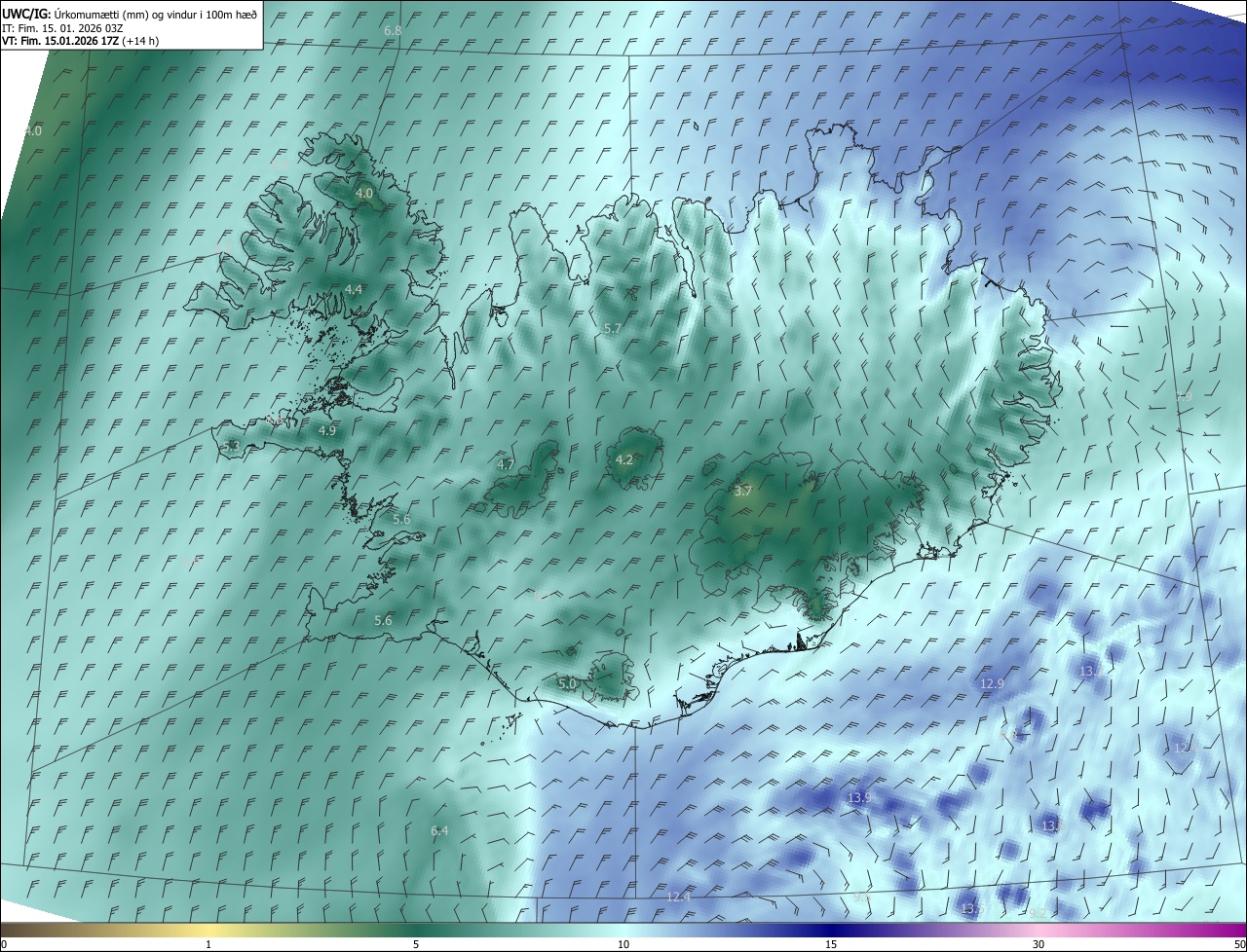Click the 4.4 value label on the map

click(354, 289)
